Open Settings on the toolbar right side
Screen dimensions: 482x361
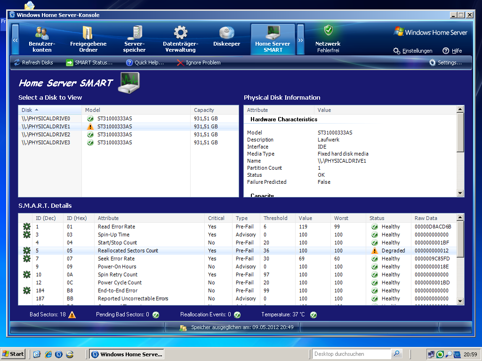pos(445,63)
